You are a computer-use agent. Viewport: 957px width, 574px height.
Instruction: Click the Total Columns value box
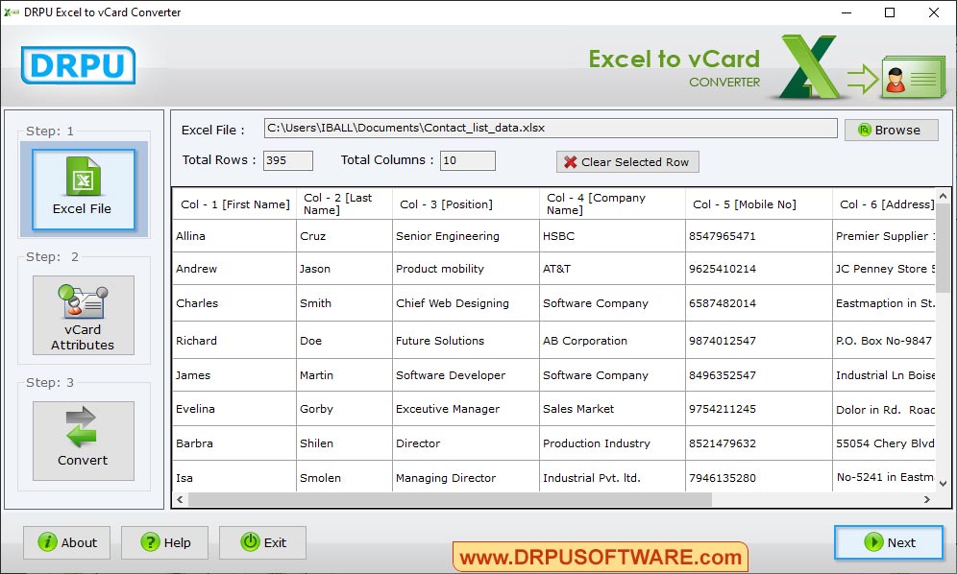coord(467,160)
